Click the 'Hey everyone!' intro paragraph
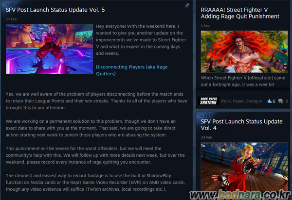Viewport: 292px width, 200px height. click(x=141, y=40)
